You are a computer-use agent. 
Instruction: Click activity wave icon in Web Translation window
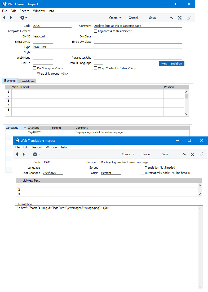(184, 154)
